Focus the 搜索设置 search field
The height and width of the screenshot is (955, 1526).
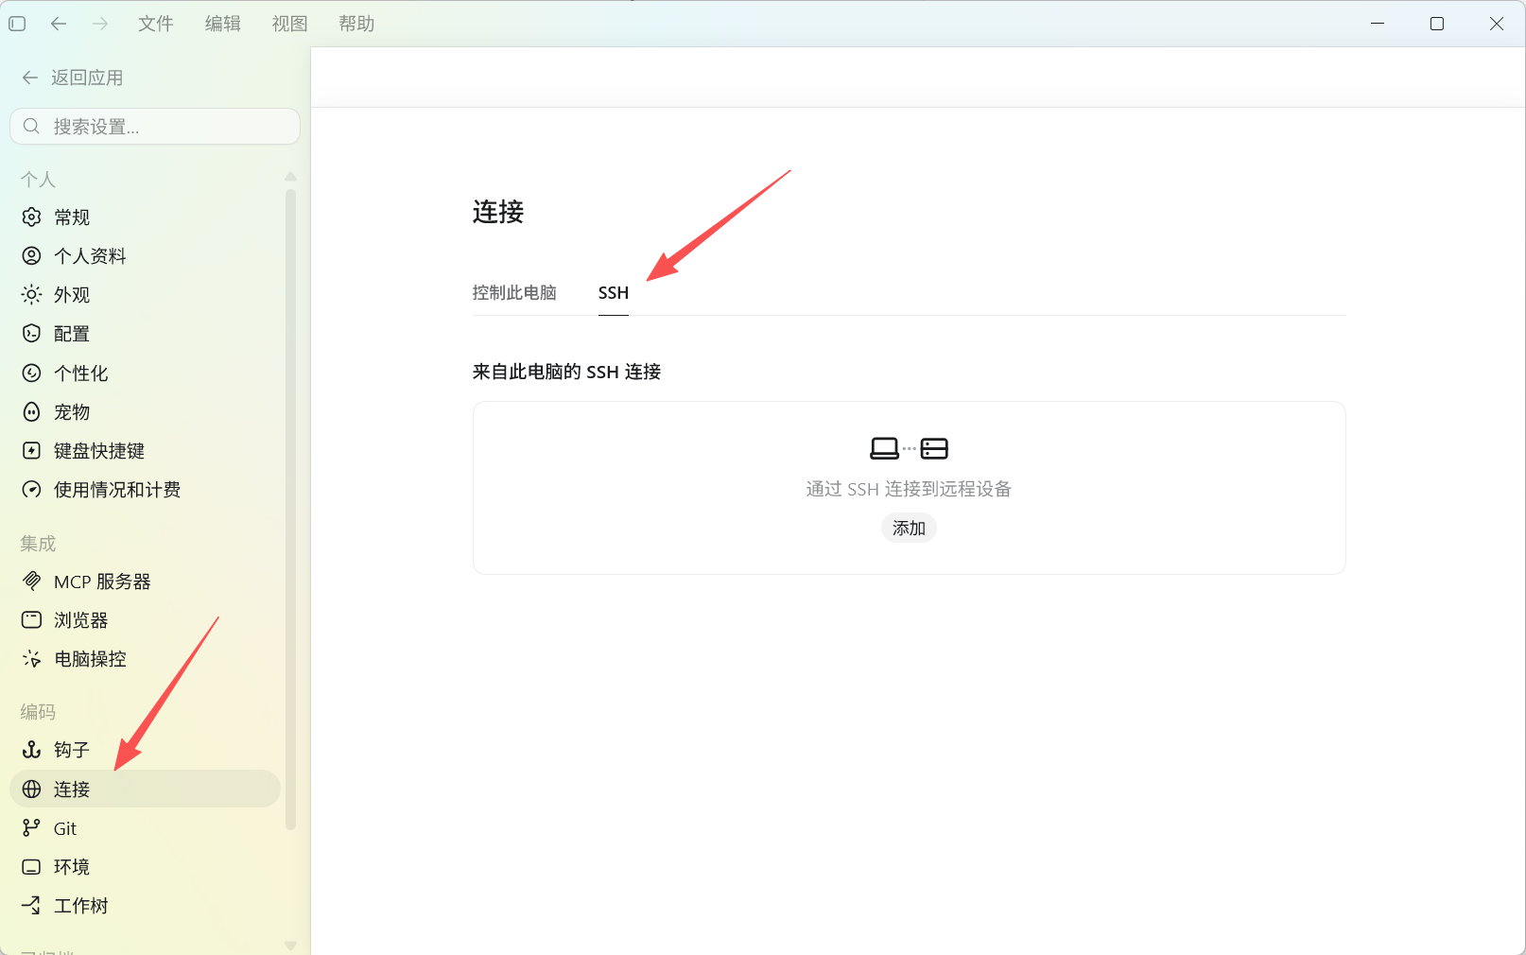[x=155, y=127]
